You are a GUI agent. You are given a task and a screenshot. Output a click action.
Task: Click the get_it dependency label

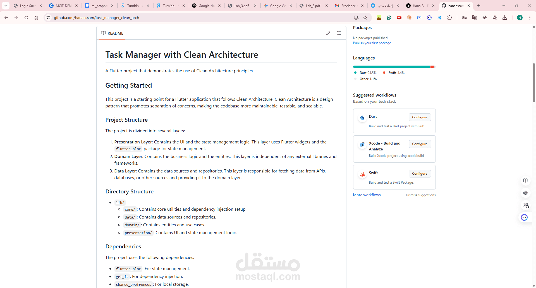(122, 277)
